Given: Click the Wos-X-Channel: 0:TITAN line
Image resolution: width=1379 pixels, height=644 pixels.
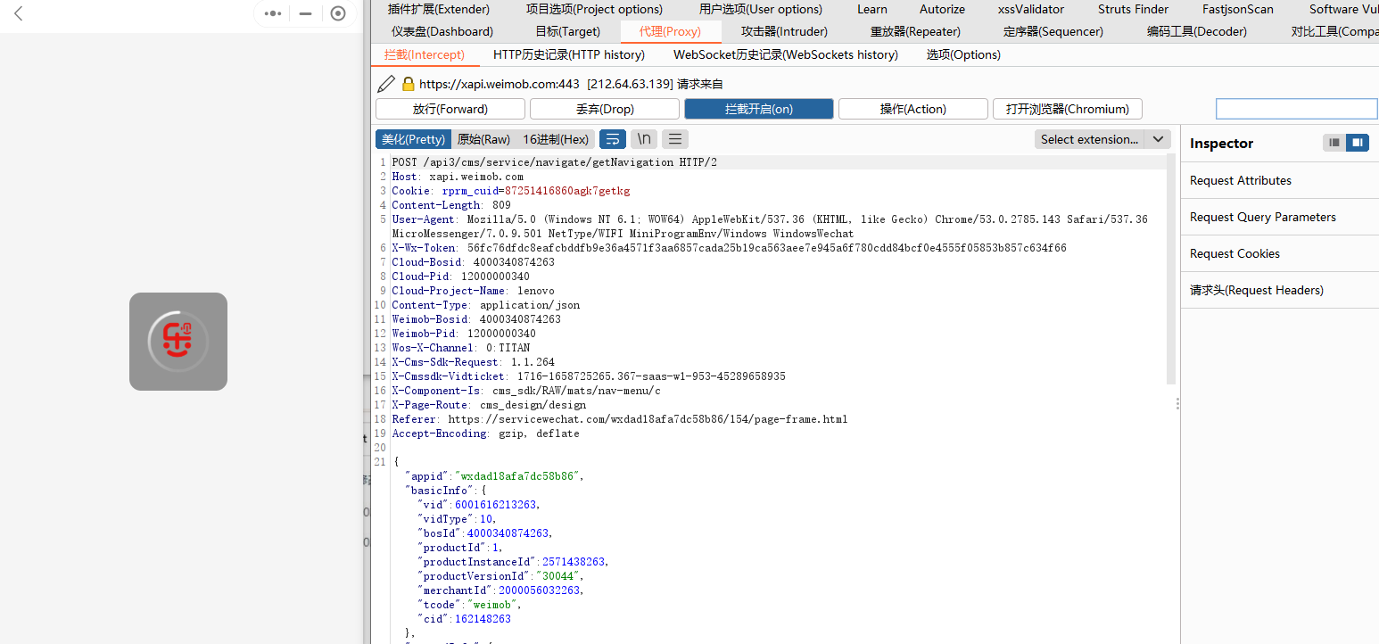Looking at the screenshot, I should [x=460, y=348].
